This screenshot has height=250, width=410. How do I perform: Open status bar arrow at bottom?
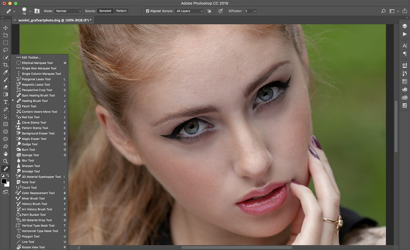79,248
